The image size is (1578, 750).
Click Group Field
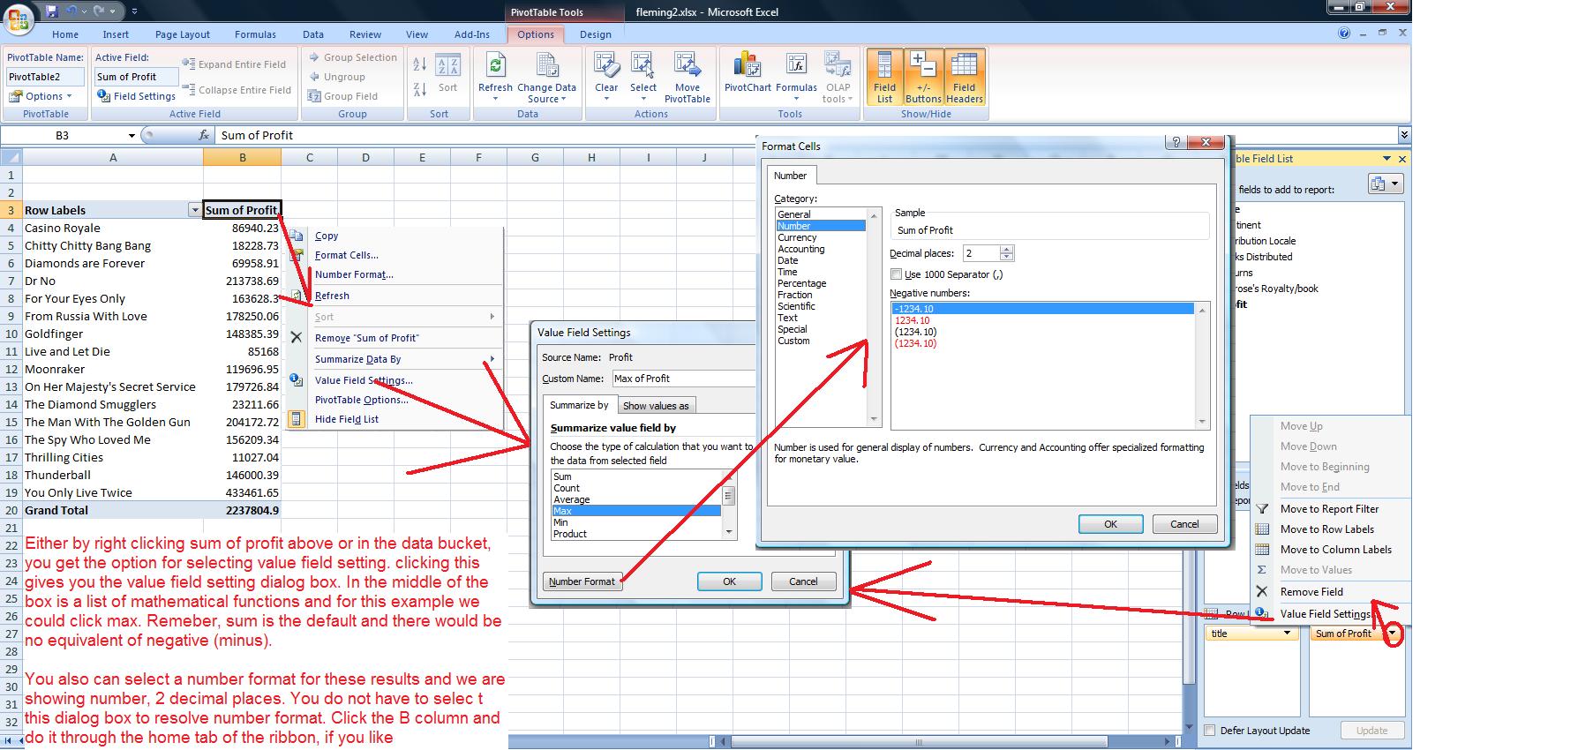(342, 96)
